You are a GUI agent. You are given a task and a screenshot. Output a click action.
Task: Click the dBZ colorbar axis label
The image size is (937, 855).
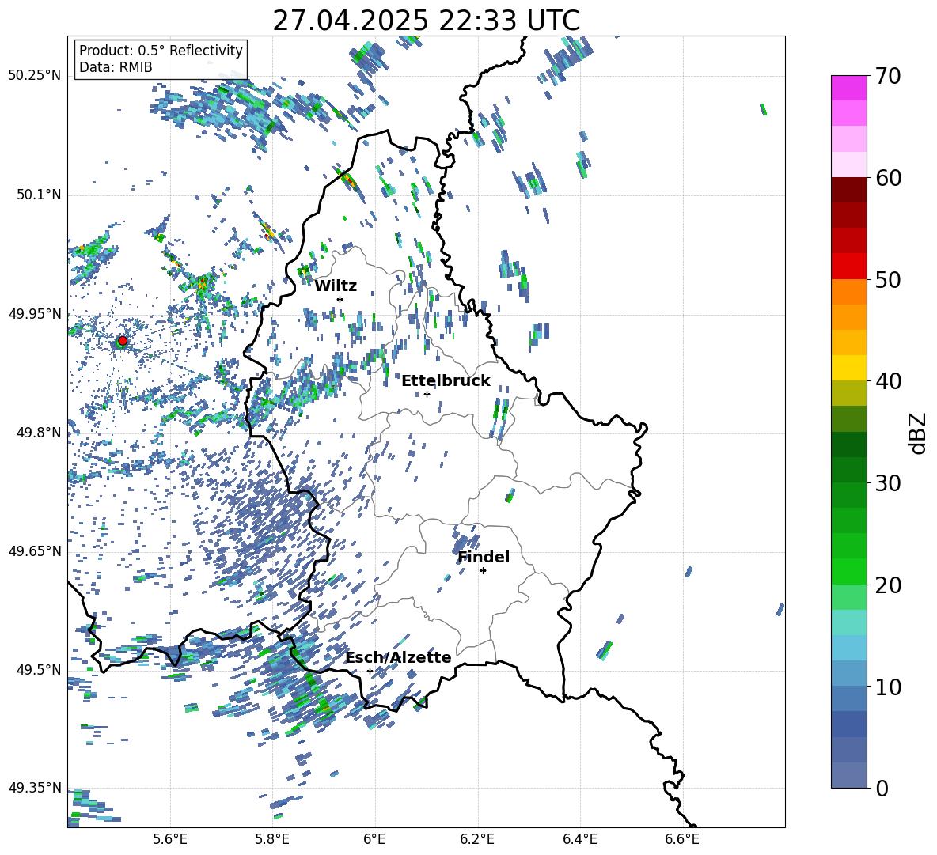(x=919, y=433)
